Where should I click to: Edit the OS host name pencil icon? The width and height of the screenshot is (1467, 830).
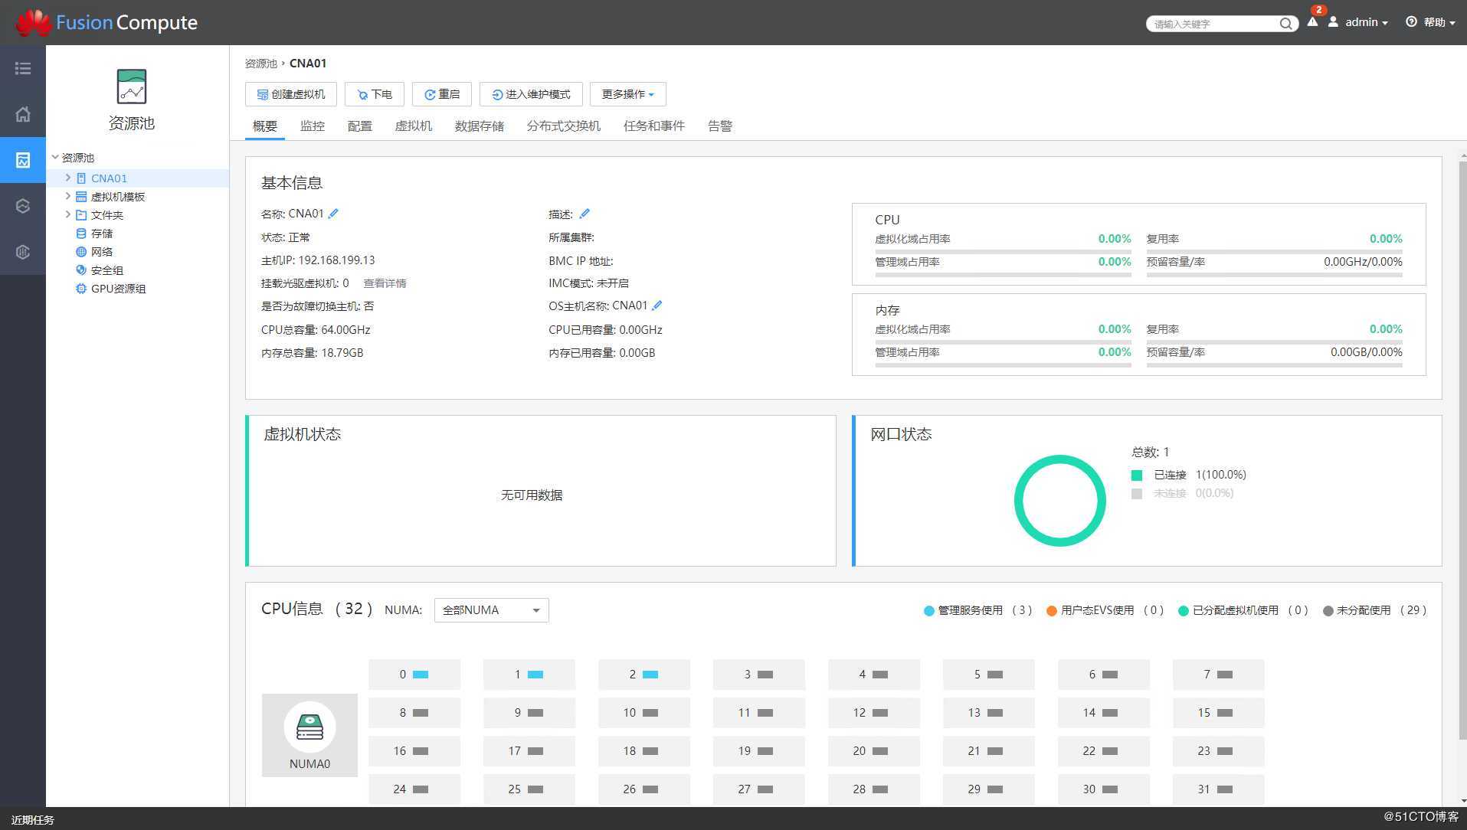[x=657, y=306]
